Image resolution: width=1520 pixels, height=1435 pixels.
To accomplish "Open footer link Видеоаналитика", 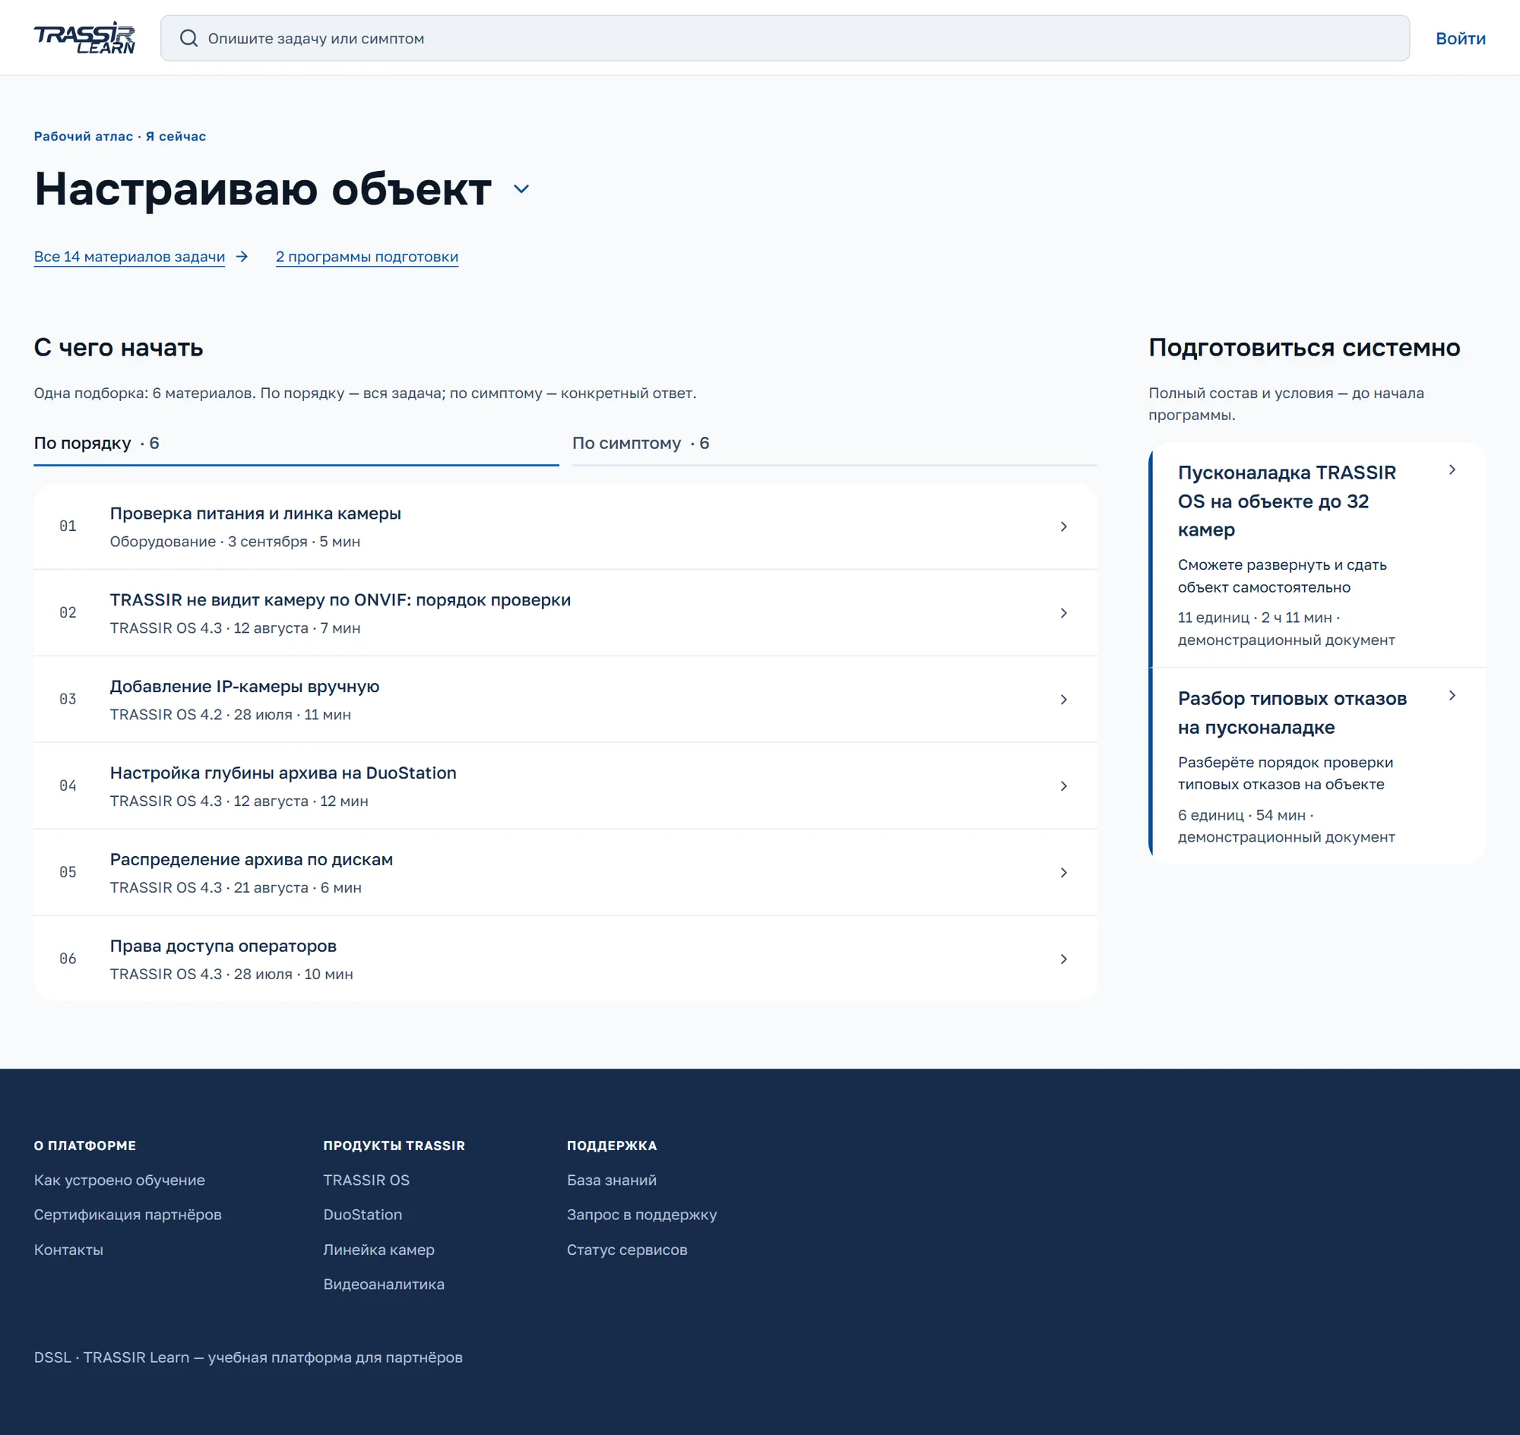I will click(x=384, y=1285).
